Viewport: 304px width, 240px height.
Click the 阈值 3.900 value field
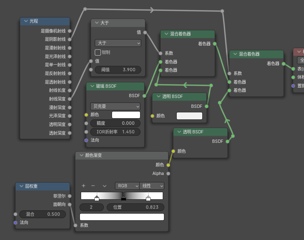pyautogui.click(x=118, y=70)
